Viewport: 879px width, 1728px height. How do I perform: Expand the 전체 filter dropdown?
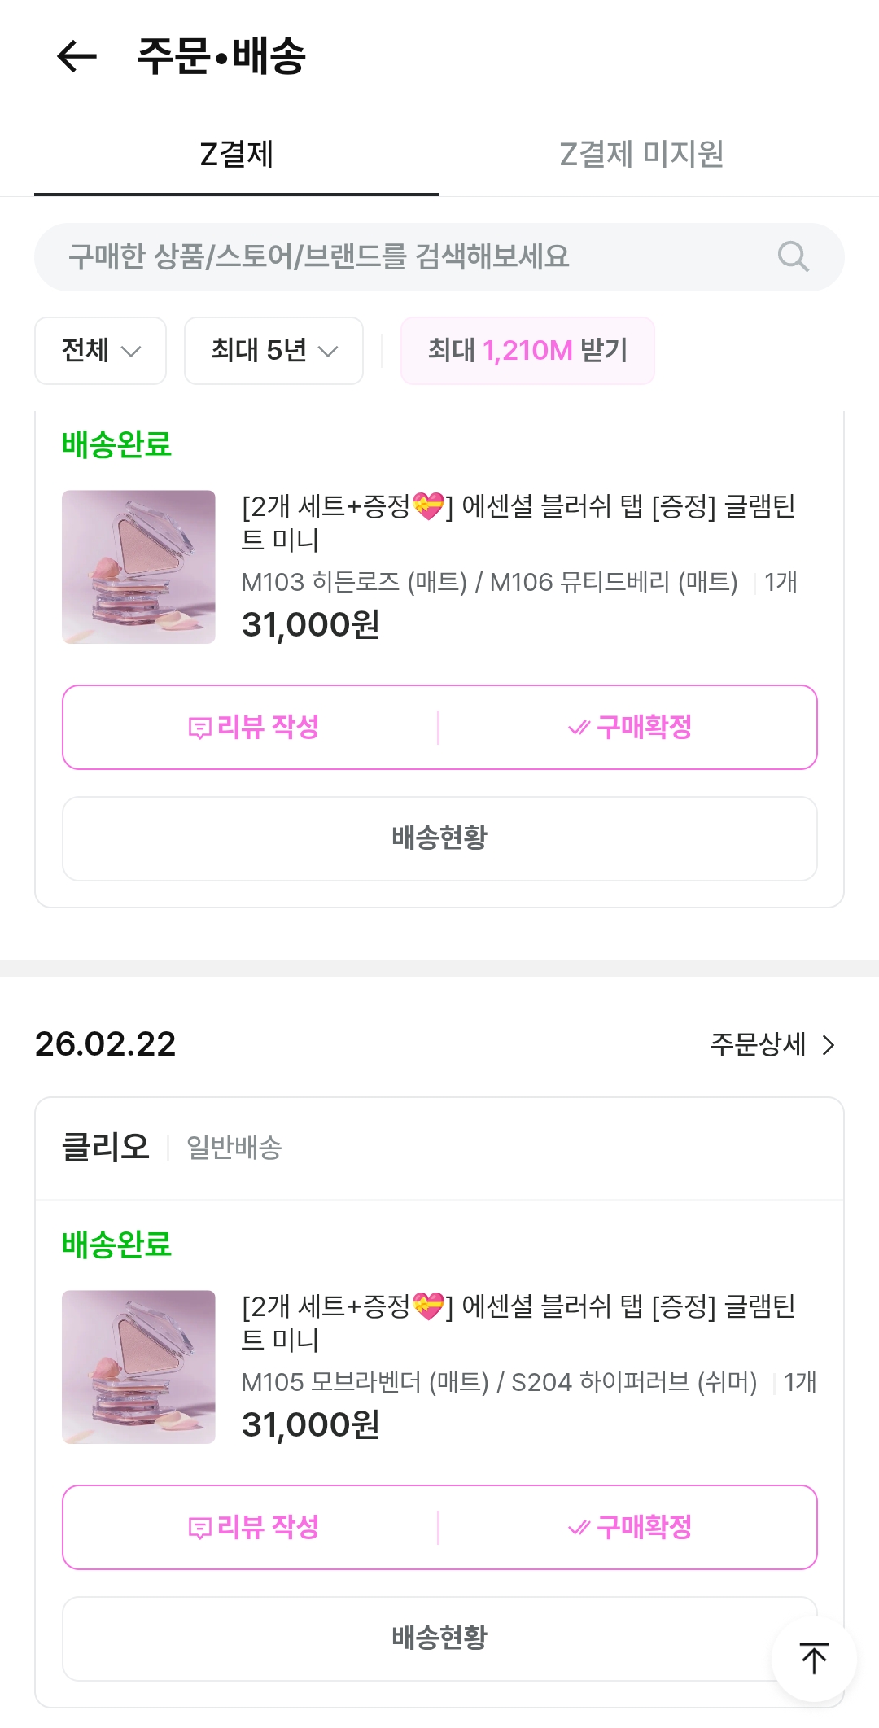pyautogui.click(x=100, y=351)
